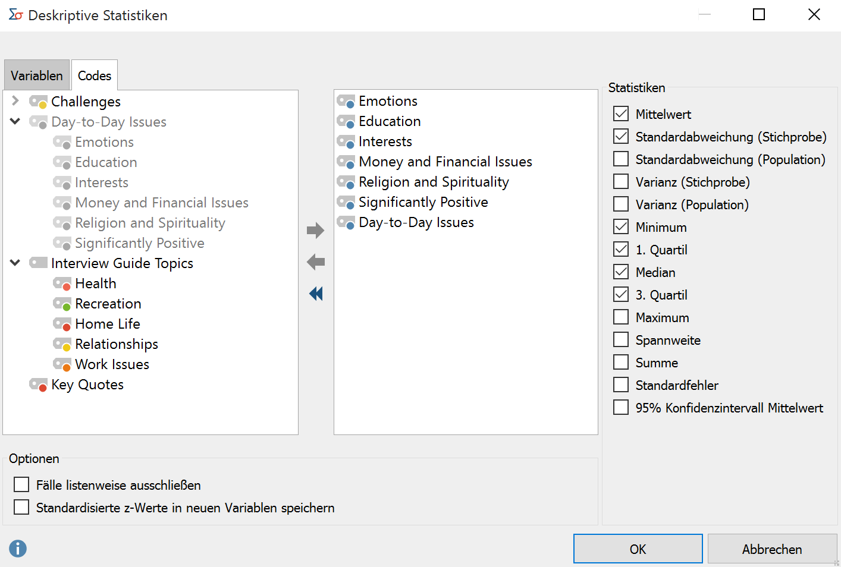Image resolution: width=841 pixels, height=567 pixels.
Task: Select Significantly Positive in the selected list
Action: coord(423,202)
